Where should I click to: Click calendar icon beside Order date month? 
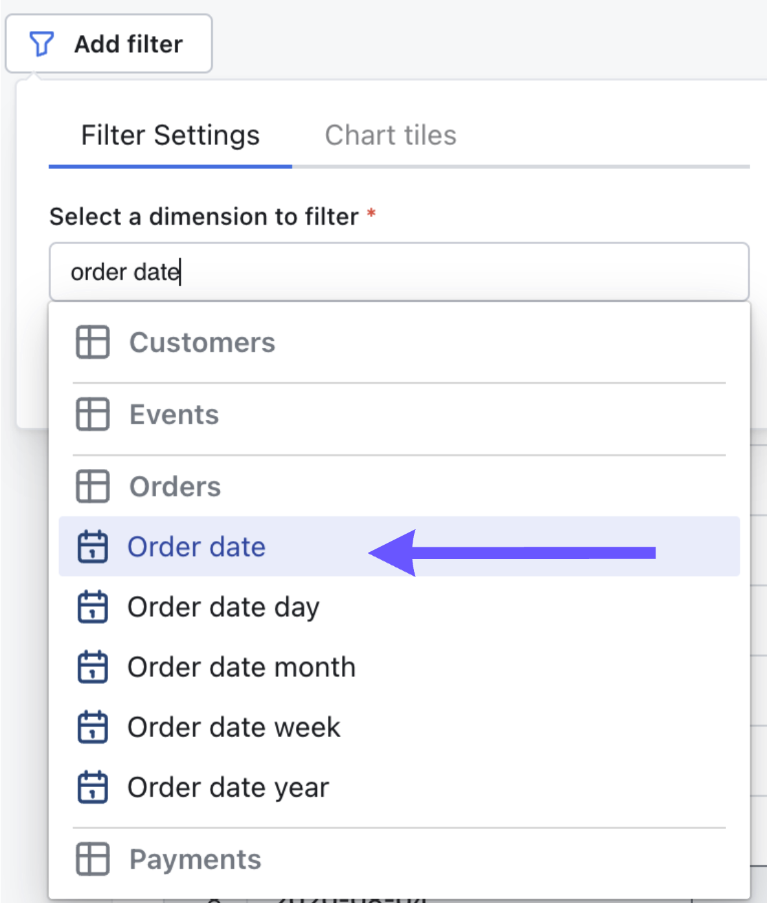[x=93, y=667]
